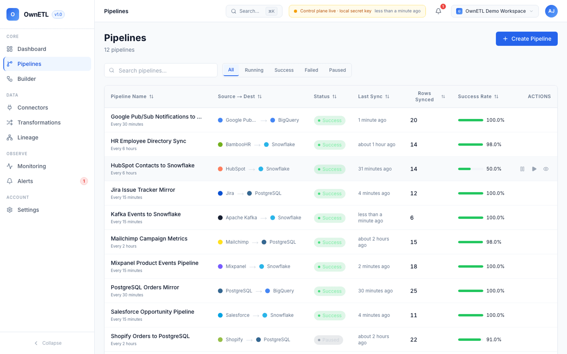Filter by Paused pipelines
Screen dimensions: 567x354
tap(337, 70)
